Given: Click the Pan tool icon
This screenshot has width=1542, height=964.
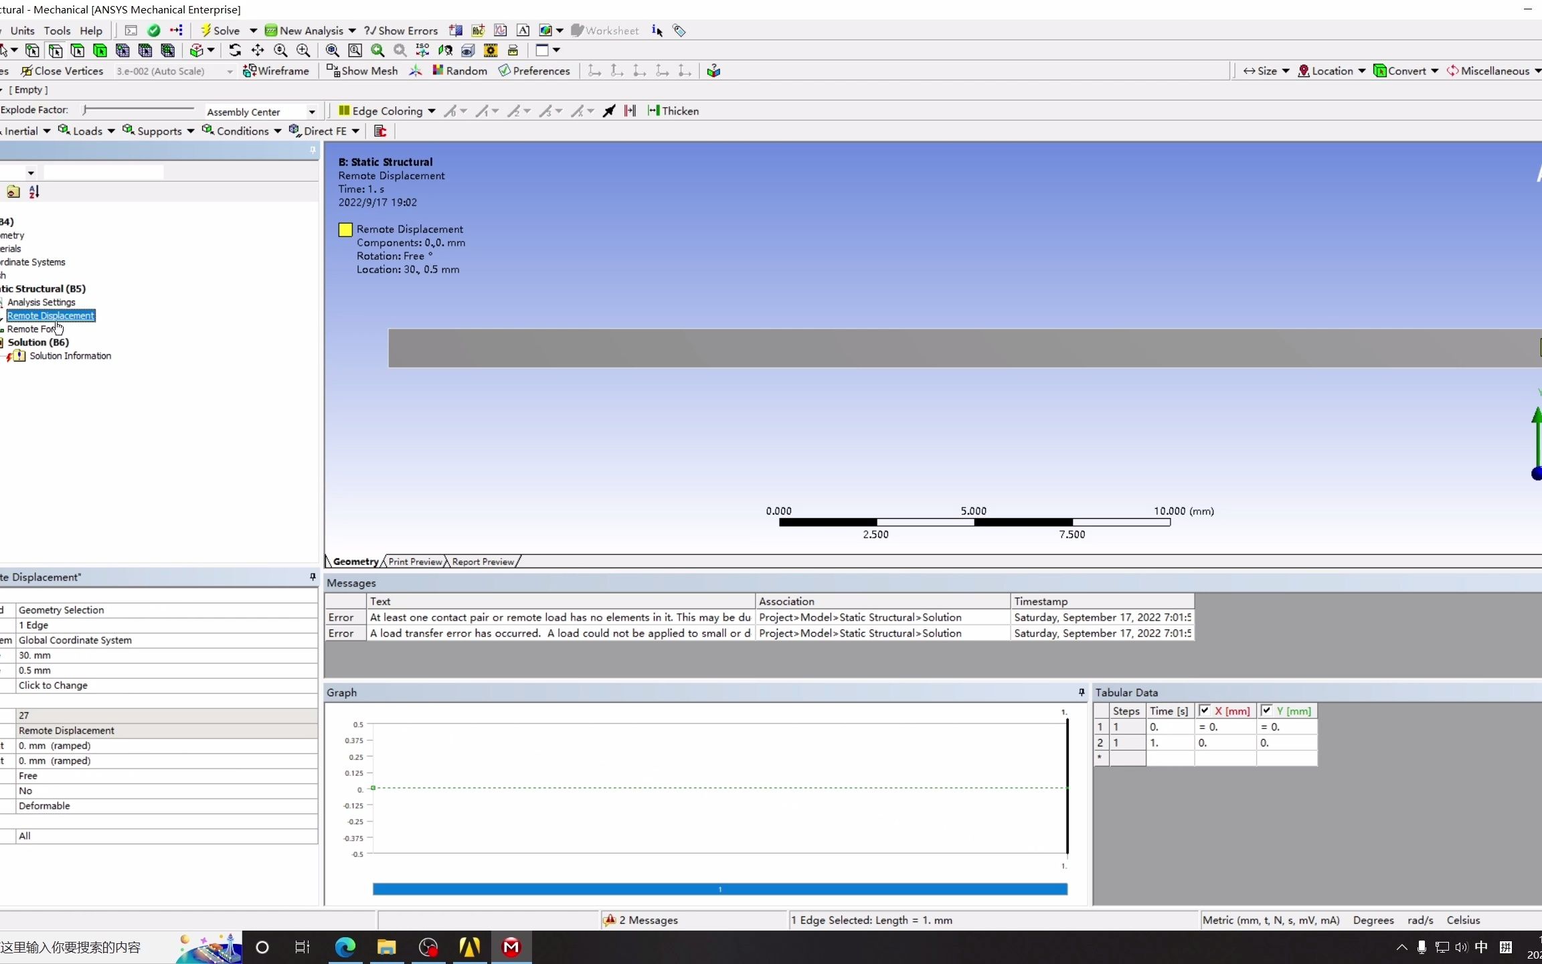Looking at the screenshot, I should tap(258, 50).
